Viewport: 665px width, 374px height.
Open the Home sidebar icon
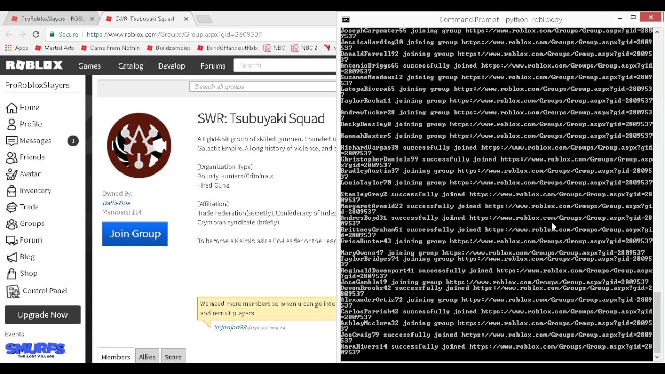(11, 108)
